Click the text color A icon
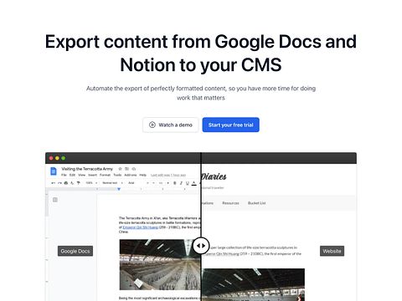402x301 pixels. (x=193, y=183)
